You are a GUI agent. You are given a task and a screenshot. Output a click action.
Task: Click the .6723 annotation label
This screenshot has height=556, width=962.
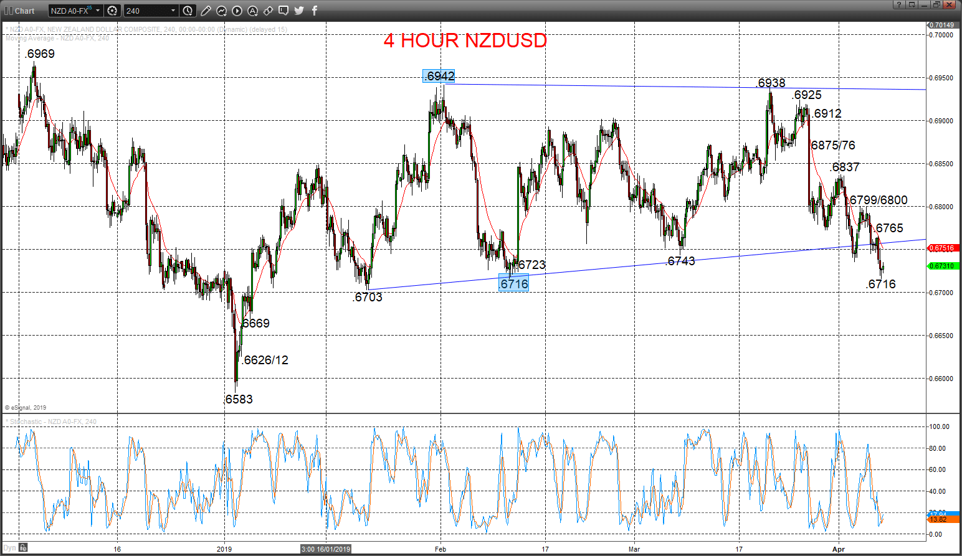point(531,265)
